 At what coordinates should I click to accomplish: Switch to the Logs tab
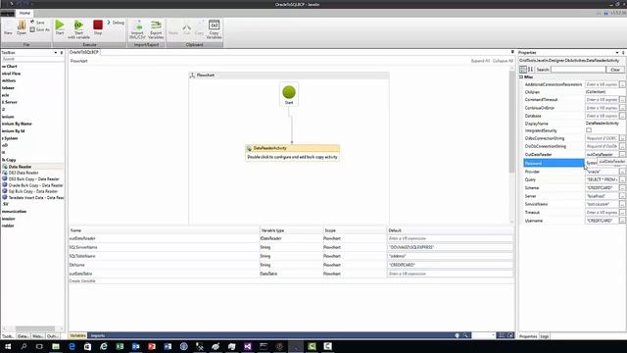pyautogui.click(x=545, y=336)
